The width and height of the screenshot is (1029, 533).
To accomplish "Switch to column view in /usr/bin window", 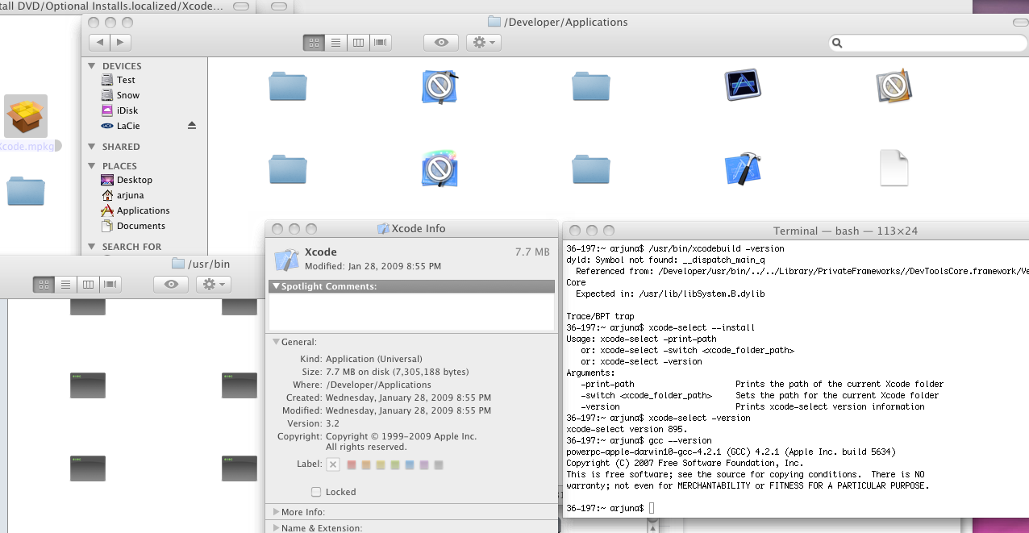I will click(88, 285).
